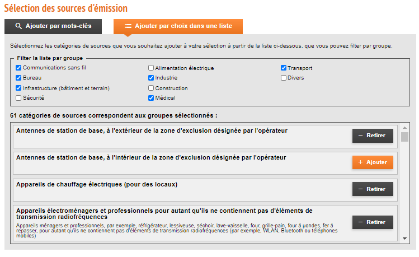Remove 'Appareils électroménagers et professionnels' category
Image resolution: width=419 pixels, height=257 pixels.
(373, 222)
